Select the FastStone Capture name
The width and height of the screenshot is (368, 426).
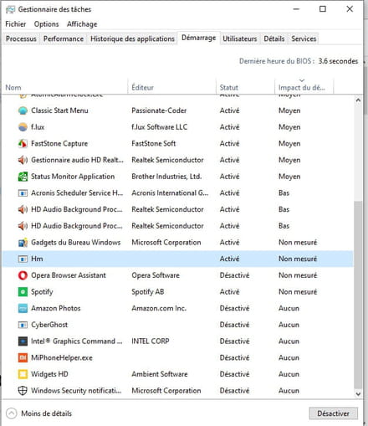pos(59,143)
